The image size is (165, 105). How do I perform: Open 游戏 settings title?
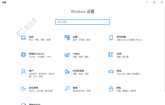click(x=119, y=71)
